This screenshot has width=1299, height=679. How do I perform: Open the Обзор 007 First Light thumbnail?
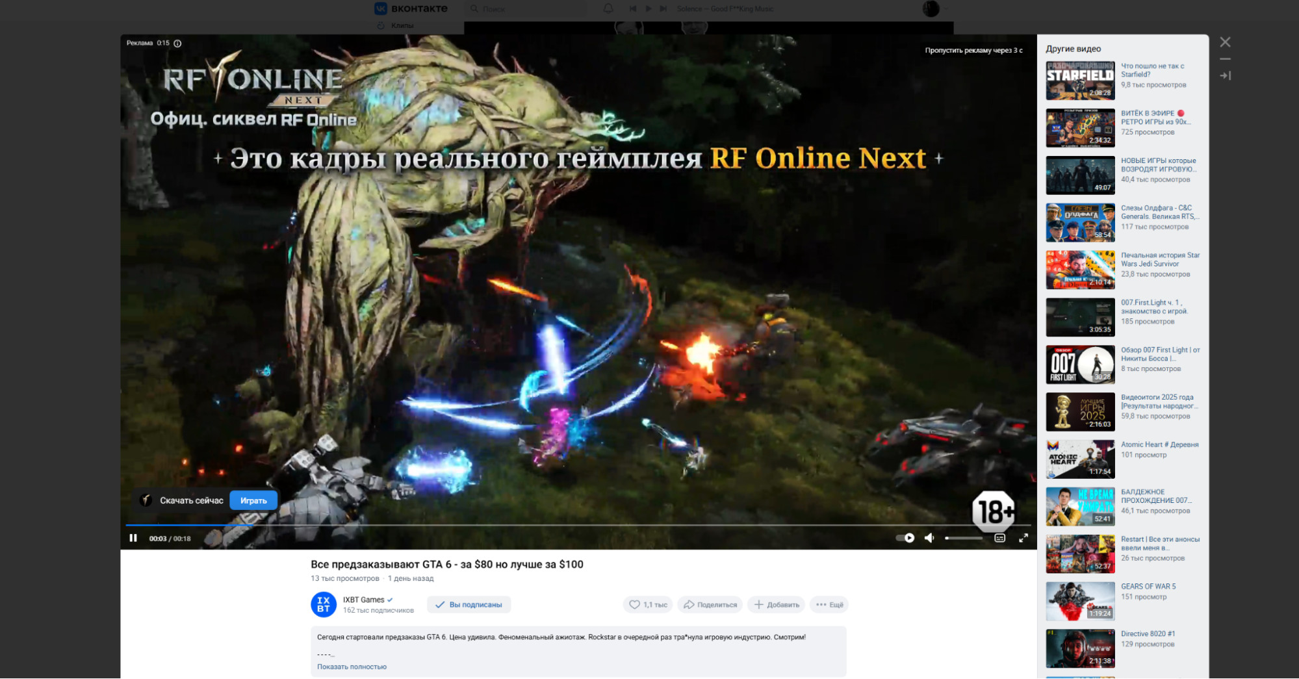coord(1080,365)
